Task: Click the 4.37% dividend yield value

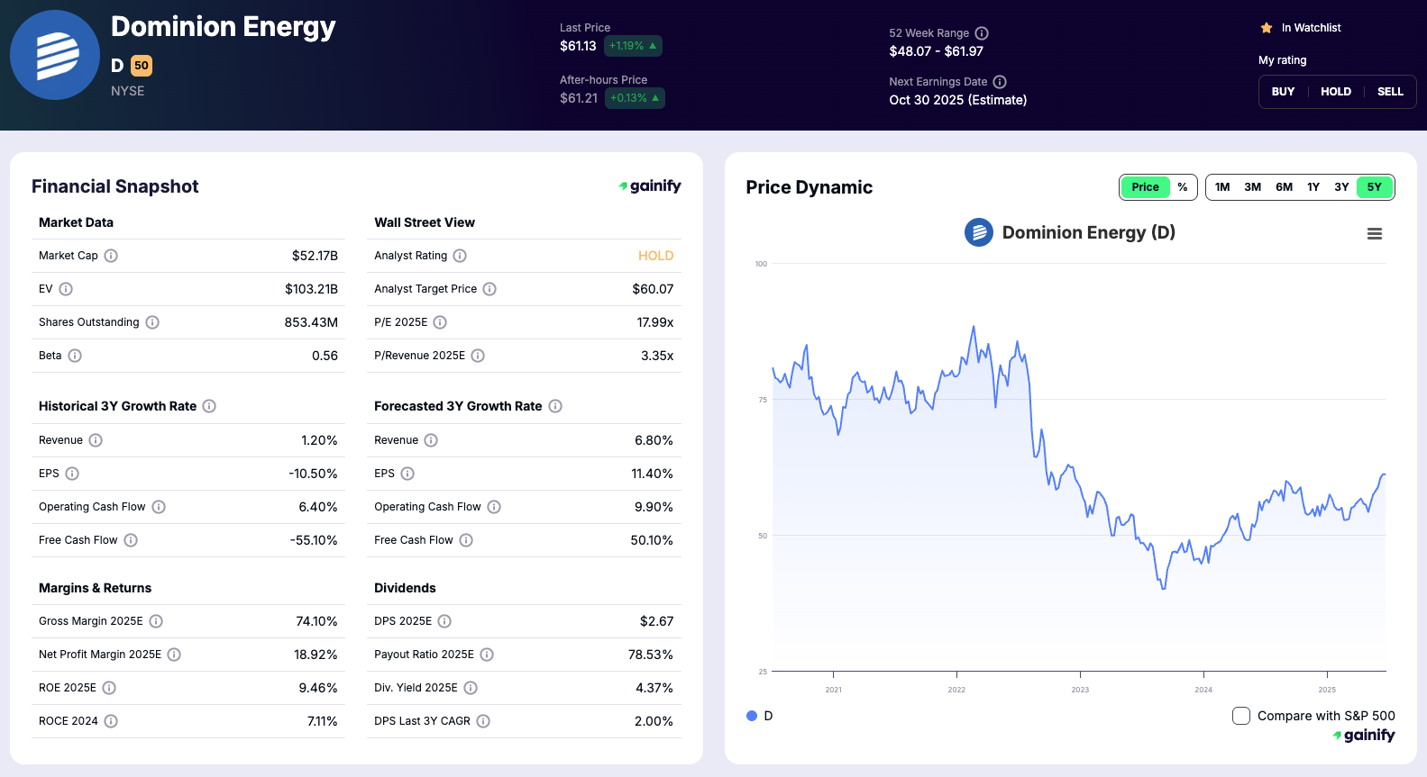Action: pyautogui.click(x=654, y=688)
